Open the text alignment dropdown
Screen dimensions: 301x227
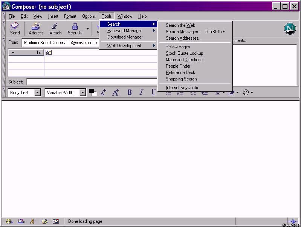[220, 93]
